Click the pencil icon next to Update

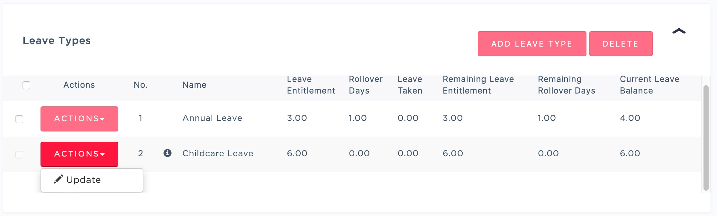[x=58, y=179]
